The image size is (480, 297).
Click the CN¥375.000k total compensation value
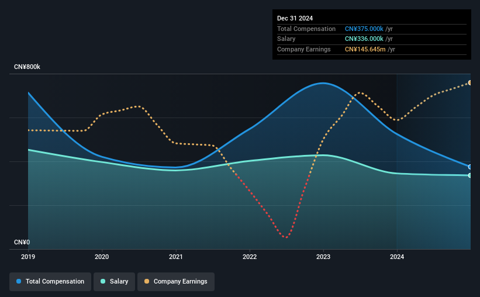coord(364,29)
